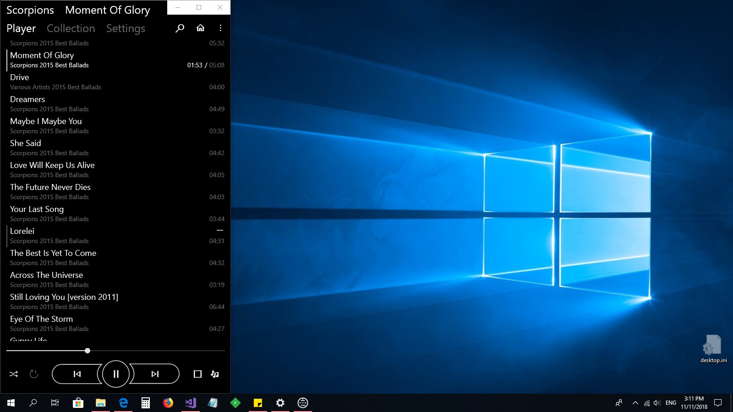This screenshot has width=733, height=412.
Task: Go to the home view icon
Action: click(200, 28)
